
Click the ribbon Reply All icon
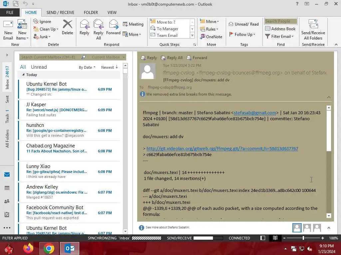[x=98, y=30]
